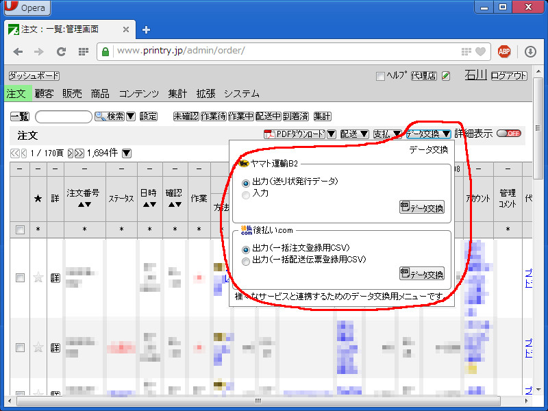Open a new browser tab with plus
Viewport: 548px width, 411px height.
[x=146, y=29]
